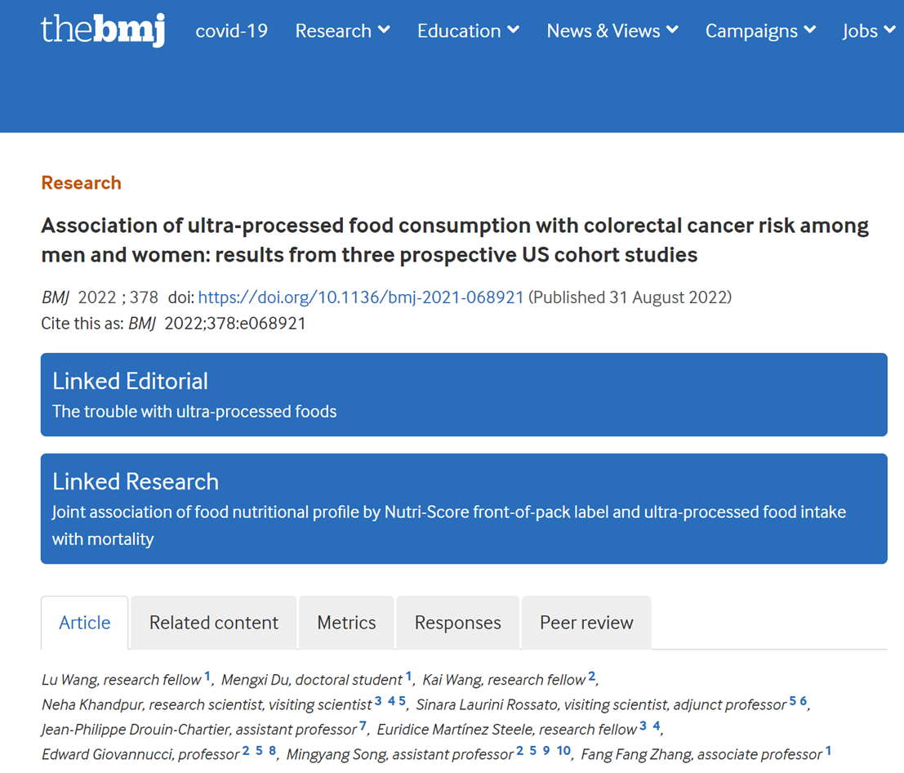Switch to the Related content tab
The height and width of the screenshot is (773, 904).
[x=214, y=623]
